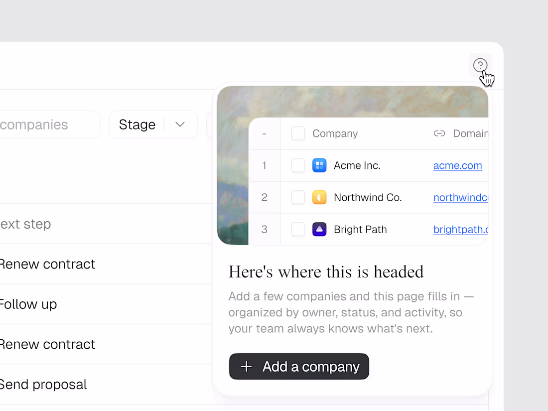Click row number 3 cell
Viewport: 548px width, 411px height.
point(264,229)
